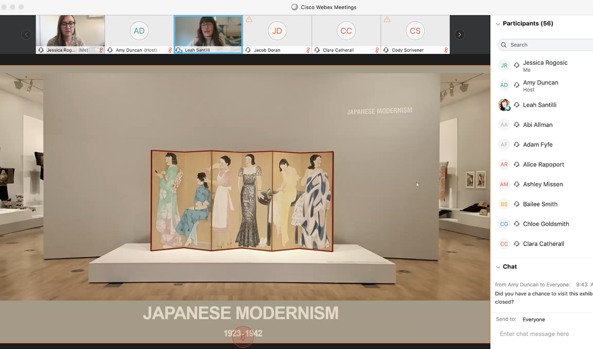The height and width of the screenshot is (349, 593).
Task: Click the muted mic icon on Jacob Doran's tile
Action: tap(308, 50)
